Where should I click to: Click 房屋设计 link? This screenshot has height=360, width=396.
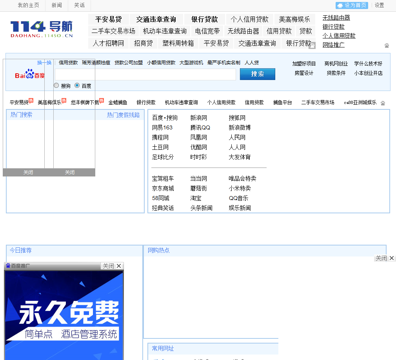click(x=304, y=73)
